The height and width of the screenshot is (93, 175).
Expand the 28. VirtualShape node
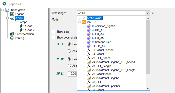point(84,74)
